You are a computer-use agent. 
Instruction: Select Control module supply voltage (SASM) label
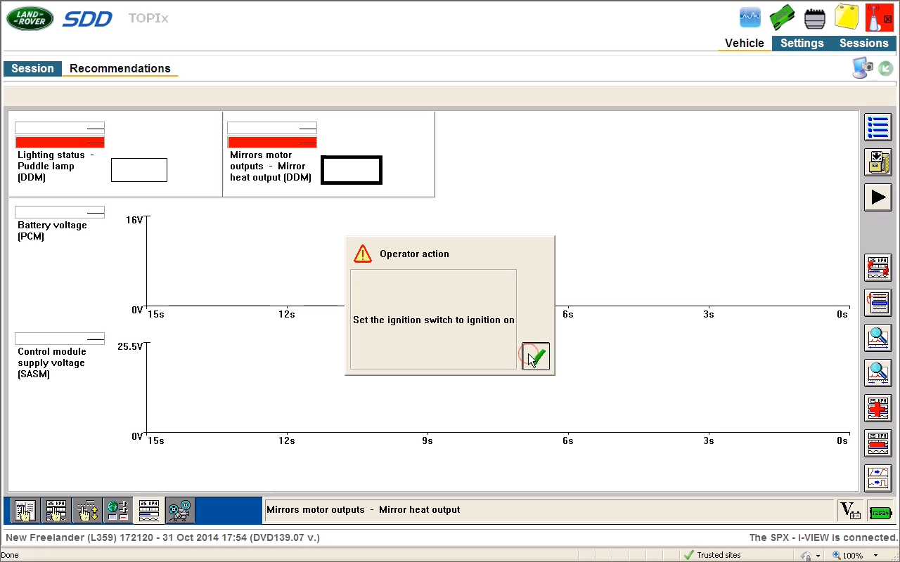click(52, 362)
